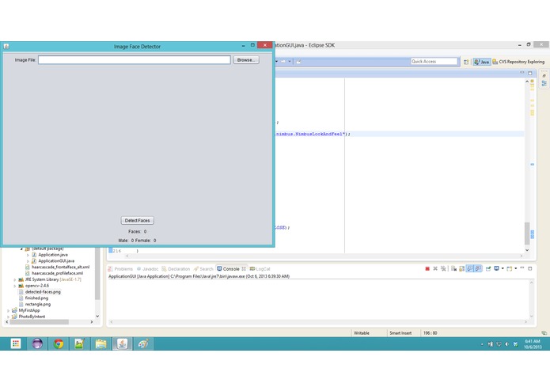Select haarcascade_frontalface_alt.xml file
550x391 pixels.
[x=57, y=268]
